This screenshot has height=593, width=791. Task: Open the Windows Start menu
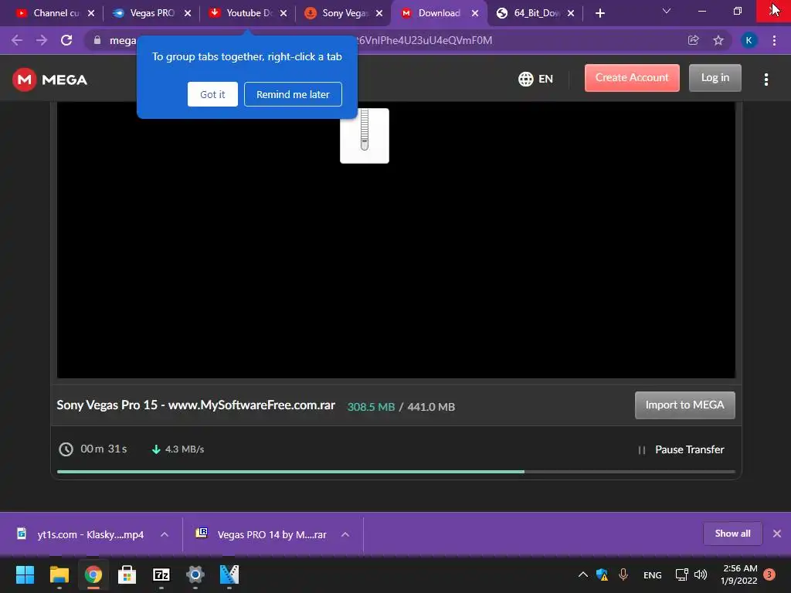[25, 574]
